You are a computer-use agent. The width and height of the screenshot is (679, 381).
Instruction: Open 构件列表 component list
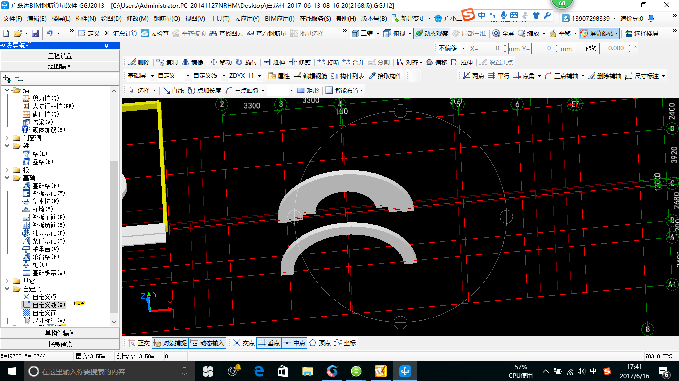pyautogui.click(x=348, y=76)
